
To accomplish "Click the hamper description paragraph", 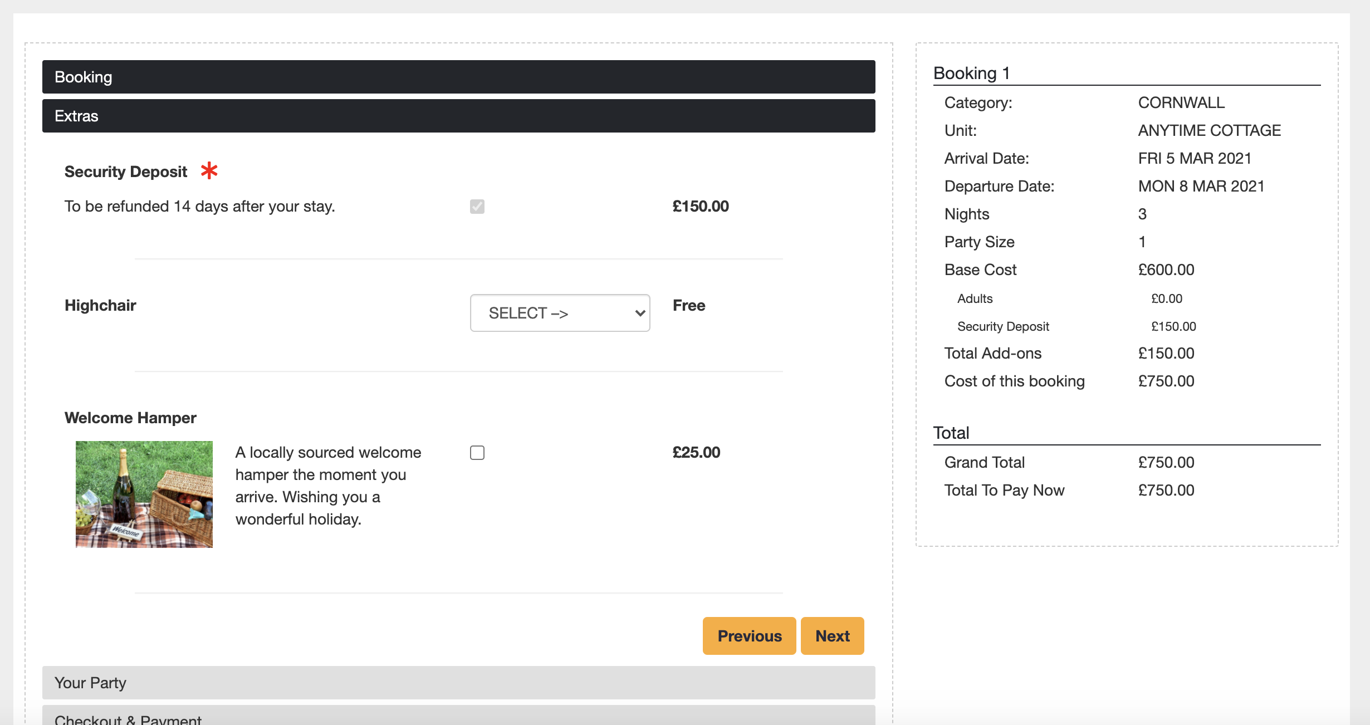I will pyautogui.click(x=328, y=486).
